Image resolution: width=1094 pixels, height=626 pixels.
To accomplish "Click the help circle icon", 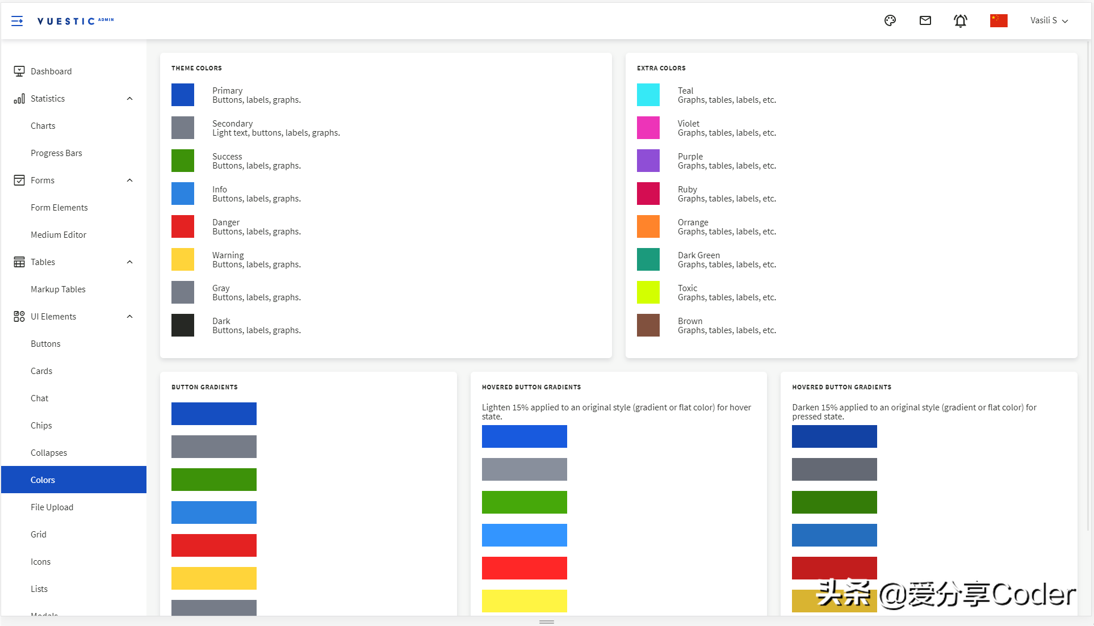I will [x=890, y=20].
